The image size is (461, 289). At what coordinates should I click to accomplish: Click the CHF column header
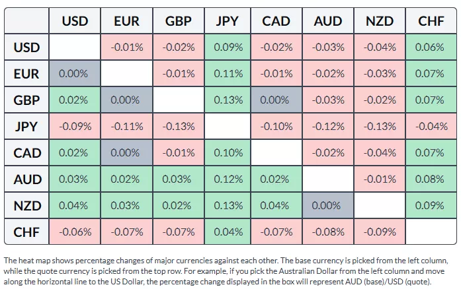click(431, 21)
